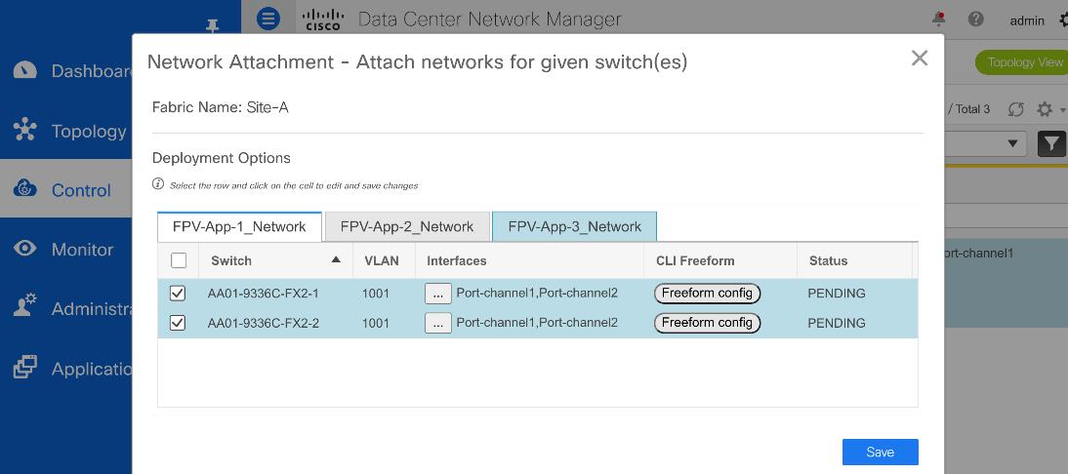Click the Control cloud icon
Image resolution: width=1068 pixels, height=474 pixels.
[x=25, y=189]
